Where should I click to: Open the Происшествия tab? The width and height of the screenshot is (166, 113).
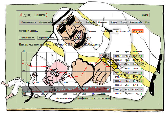click(136, 22)
